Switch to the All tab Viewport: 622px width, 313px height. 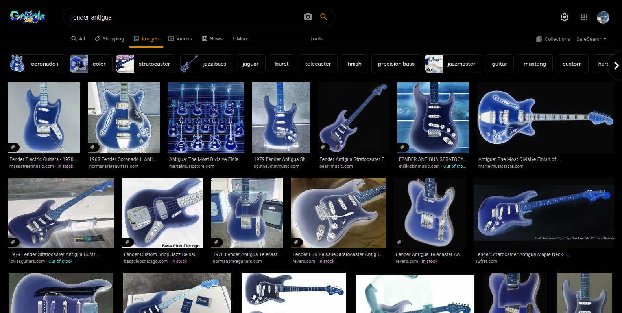[78, 38]
